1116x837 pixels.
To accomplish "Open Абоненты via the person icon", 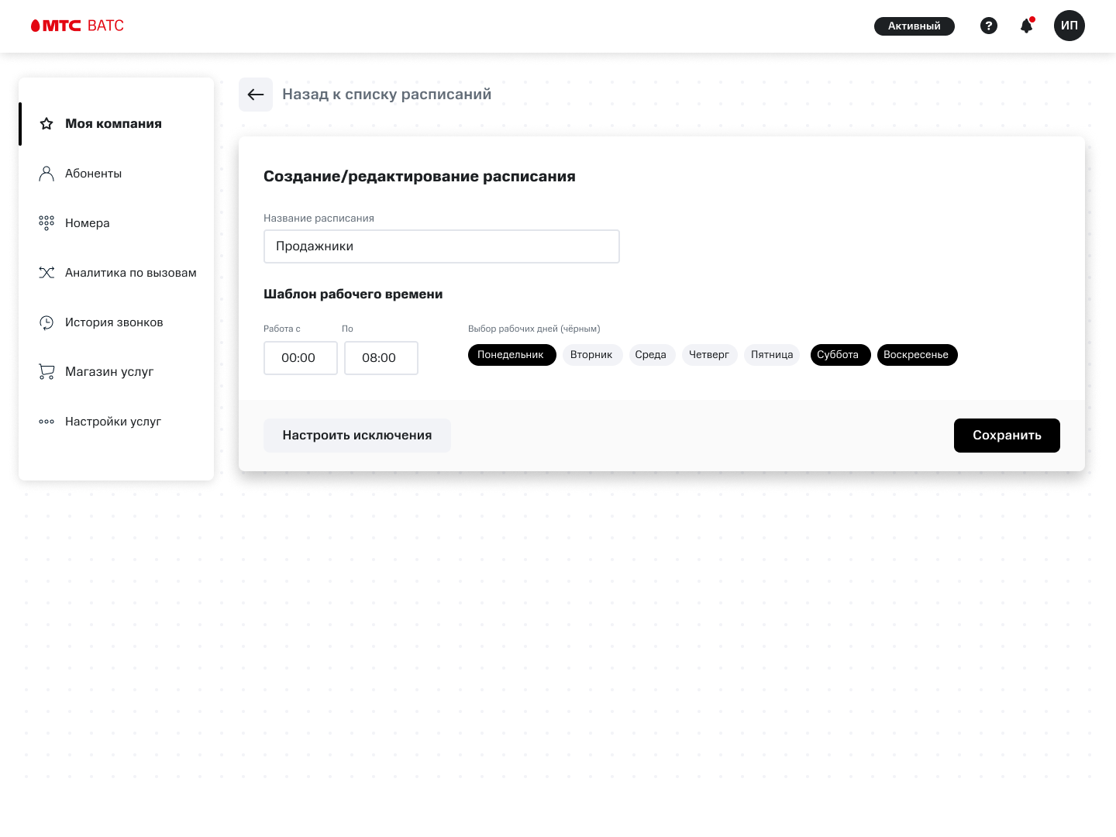I will tap(46, 173).
